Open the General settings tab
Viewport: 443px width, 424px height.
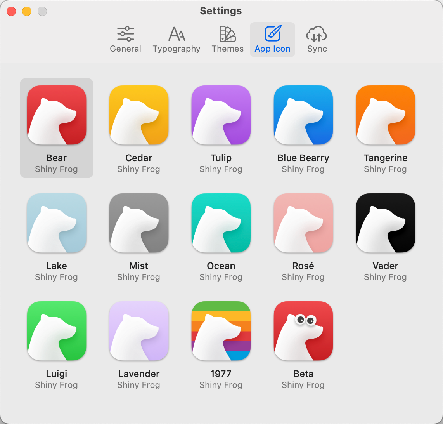point(125,40)
